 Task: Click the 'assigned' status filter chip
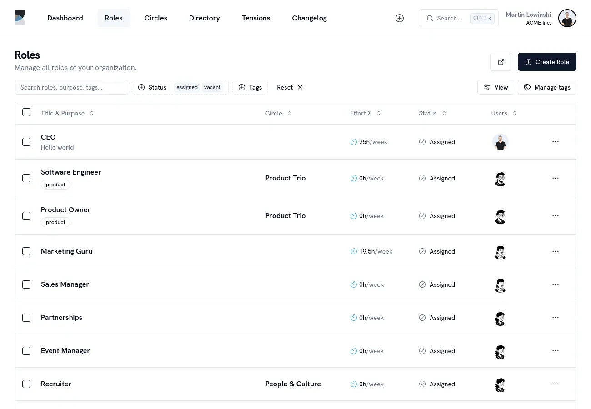(x=187, y=87)
